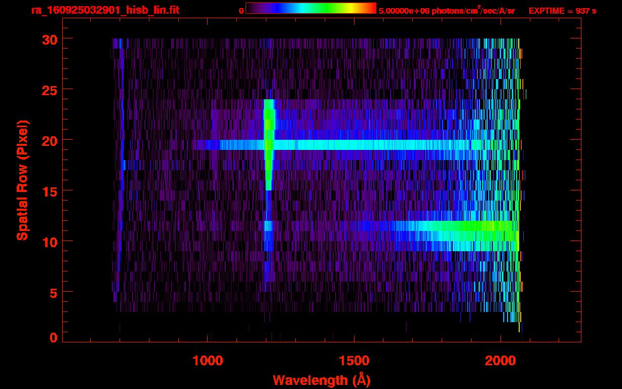
Task: Click the x-axis tick label 1500
Action: click(355, 361)
